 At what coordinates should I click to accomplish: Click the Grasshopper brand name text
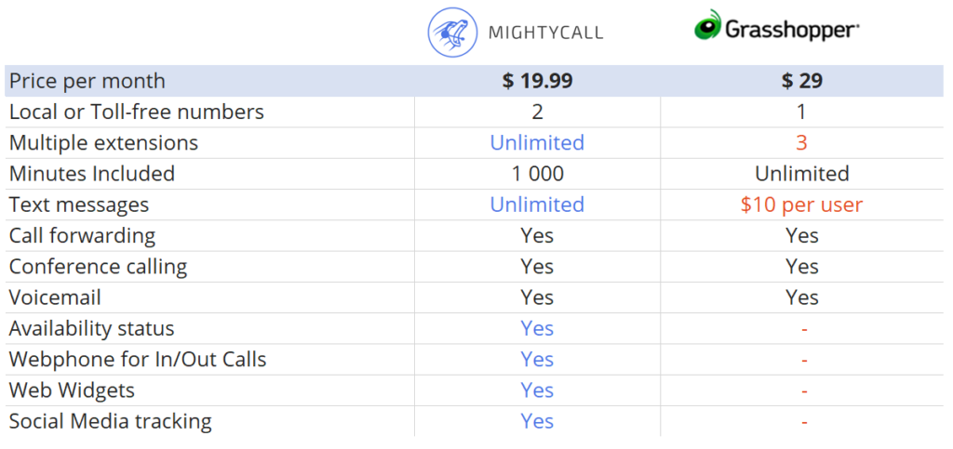tap(791, 28)
